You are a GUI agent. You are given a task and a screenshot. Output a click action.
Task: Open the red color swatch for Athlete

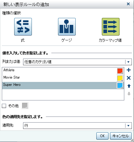120,71
